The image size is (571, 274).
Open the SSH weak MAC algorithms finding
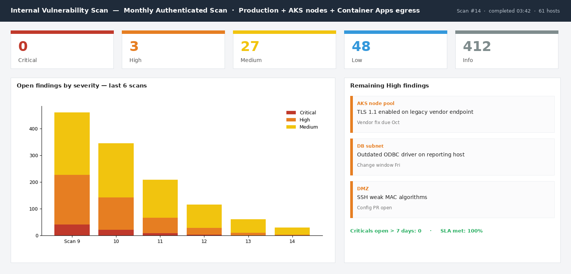pyautogui.click(x=452, y=199)
